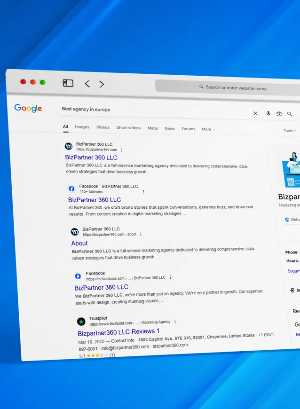The image size is (300, 409).
Task: Click the Trustpilot site name text
Action: (x=98, y=318)
